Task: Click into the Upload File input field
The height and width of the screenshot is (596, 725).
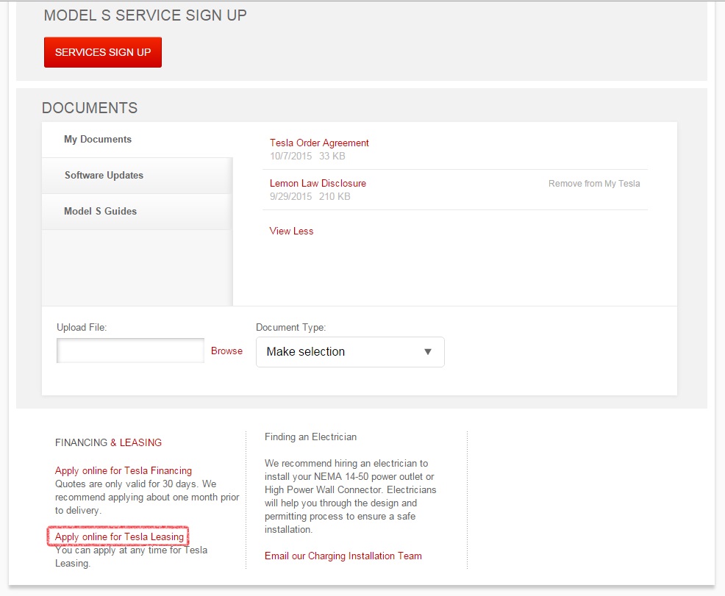Action: tap(130, 351)
